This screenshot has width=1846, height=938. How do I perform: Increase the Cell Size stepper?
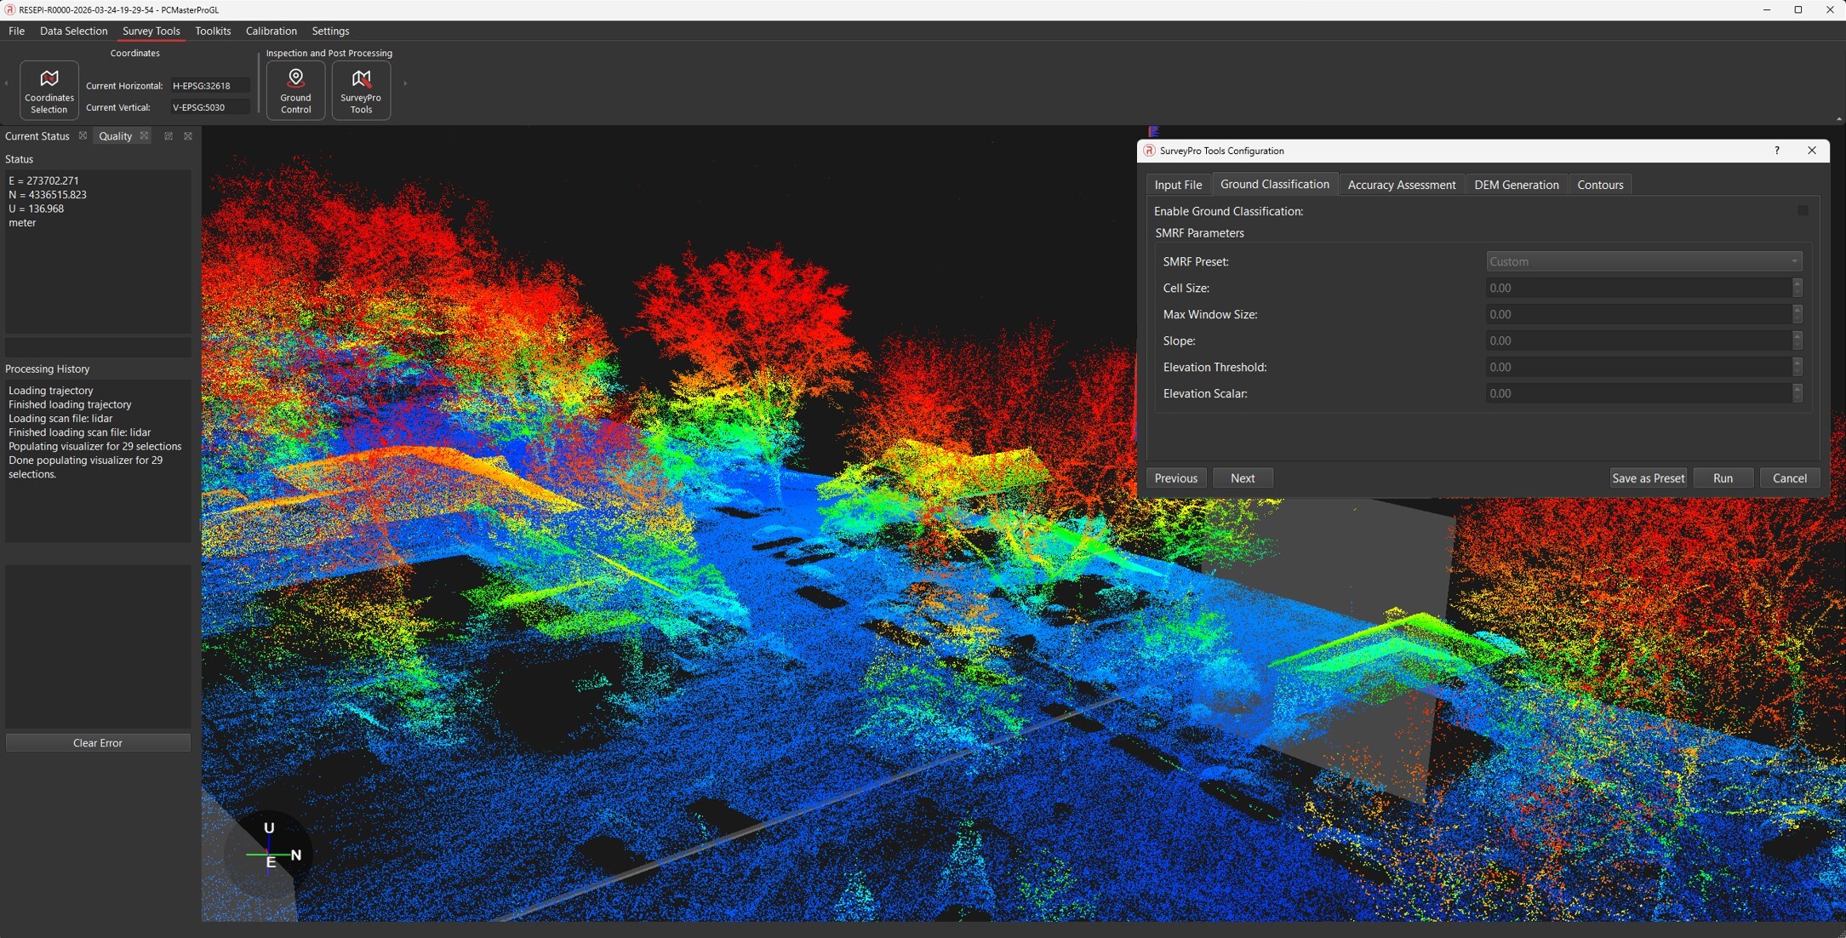point(1797,283)
